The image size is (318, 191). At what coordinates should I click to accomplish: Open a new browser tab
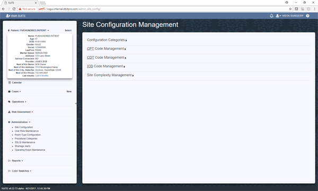tap(42, 3)
